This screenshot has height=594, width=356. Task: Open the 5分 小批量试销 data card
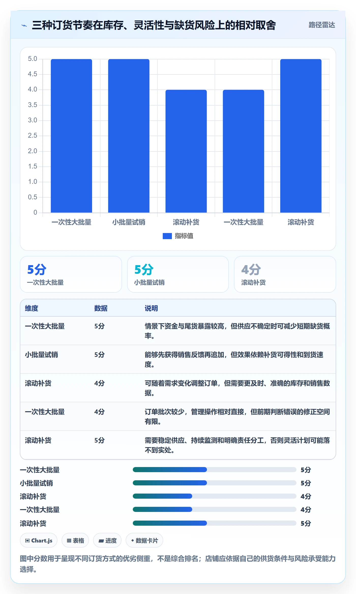point(178,274)
